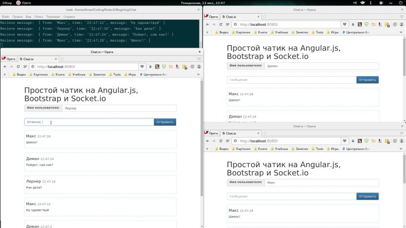Focus Сообщение field in Макс window

tap(291, 197)
